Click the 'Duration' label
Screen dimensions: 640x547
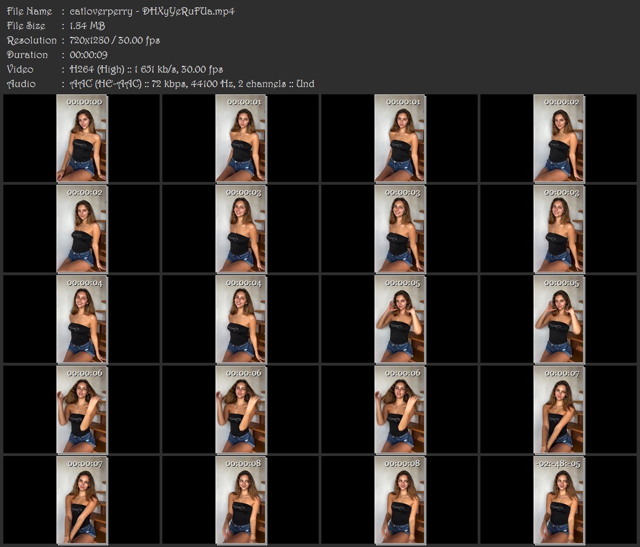coord(27,55)
